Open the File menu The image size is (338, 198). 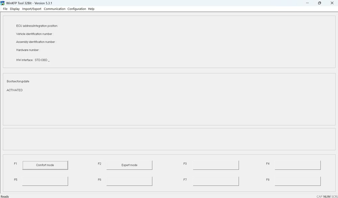(x=5, y=9)
